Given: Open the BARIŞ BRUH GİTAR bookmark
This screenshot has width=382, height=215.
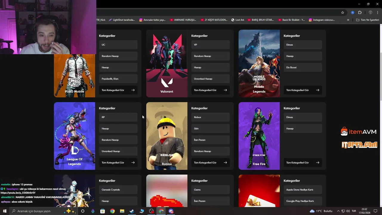Looking at the screenshot, I should tap(261, 20).
